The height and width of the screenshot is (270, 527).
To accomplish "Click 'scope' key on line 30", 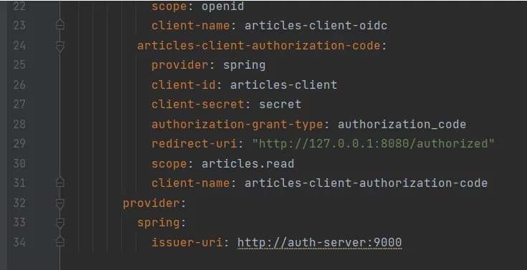I will pos(169,163).
